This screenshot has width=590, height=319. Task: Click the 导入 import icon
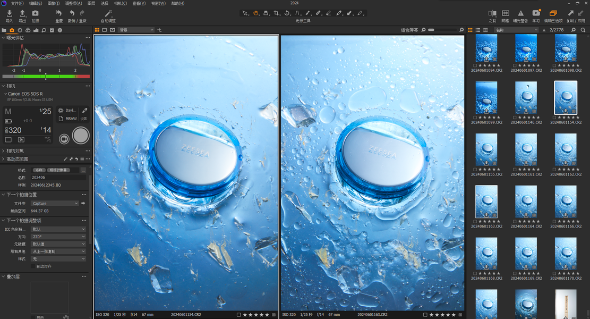click(10, 14)
